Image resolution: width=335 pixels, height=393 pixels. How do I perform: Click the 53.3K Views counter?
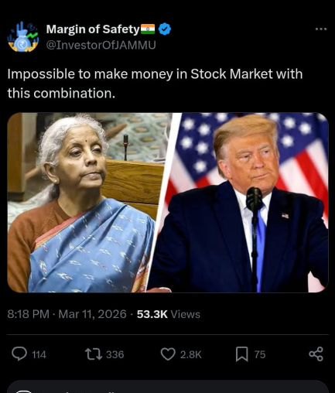click(169, 314)
